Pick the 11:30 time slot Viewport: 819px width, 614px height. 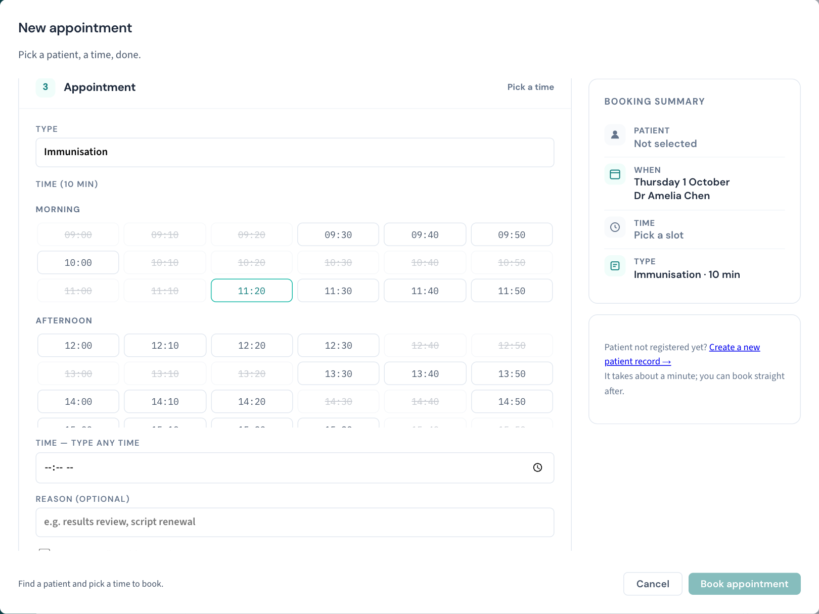(338, 291)
